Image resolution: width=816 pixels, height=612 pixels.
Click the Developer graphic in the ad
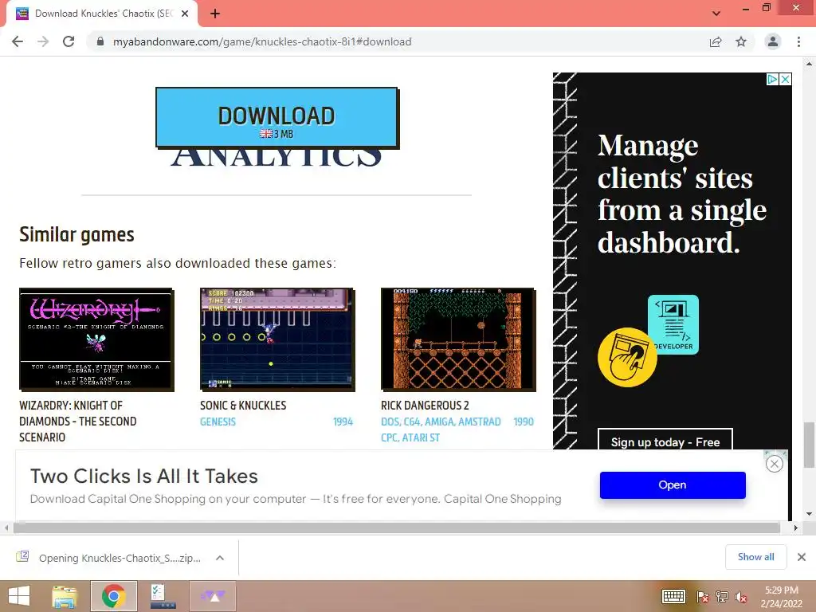click(673, 324)
